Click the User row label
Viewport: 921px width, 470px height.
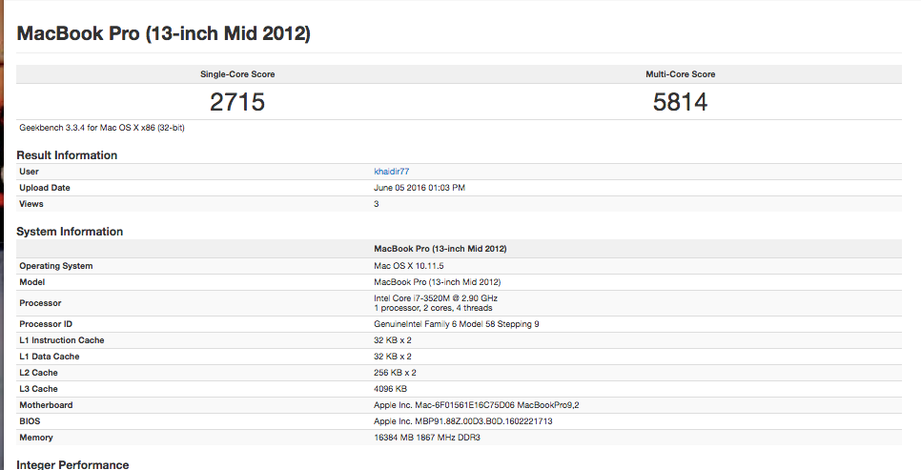29,172
